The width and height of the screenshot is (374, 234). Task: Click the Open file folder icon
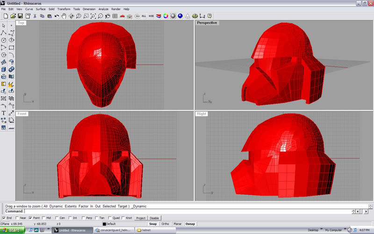pos(13,16)
